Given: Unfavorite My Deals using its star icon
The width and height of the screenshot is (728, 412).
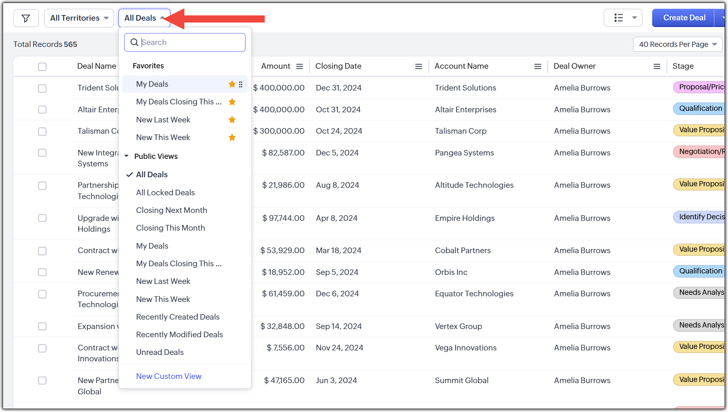Looking at the screenshot, I should [x=232, y=84].
